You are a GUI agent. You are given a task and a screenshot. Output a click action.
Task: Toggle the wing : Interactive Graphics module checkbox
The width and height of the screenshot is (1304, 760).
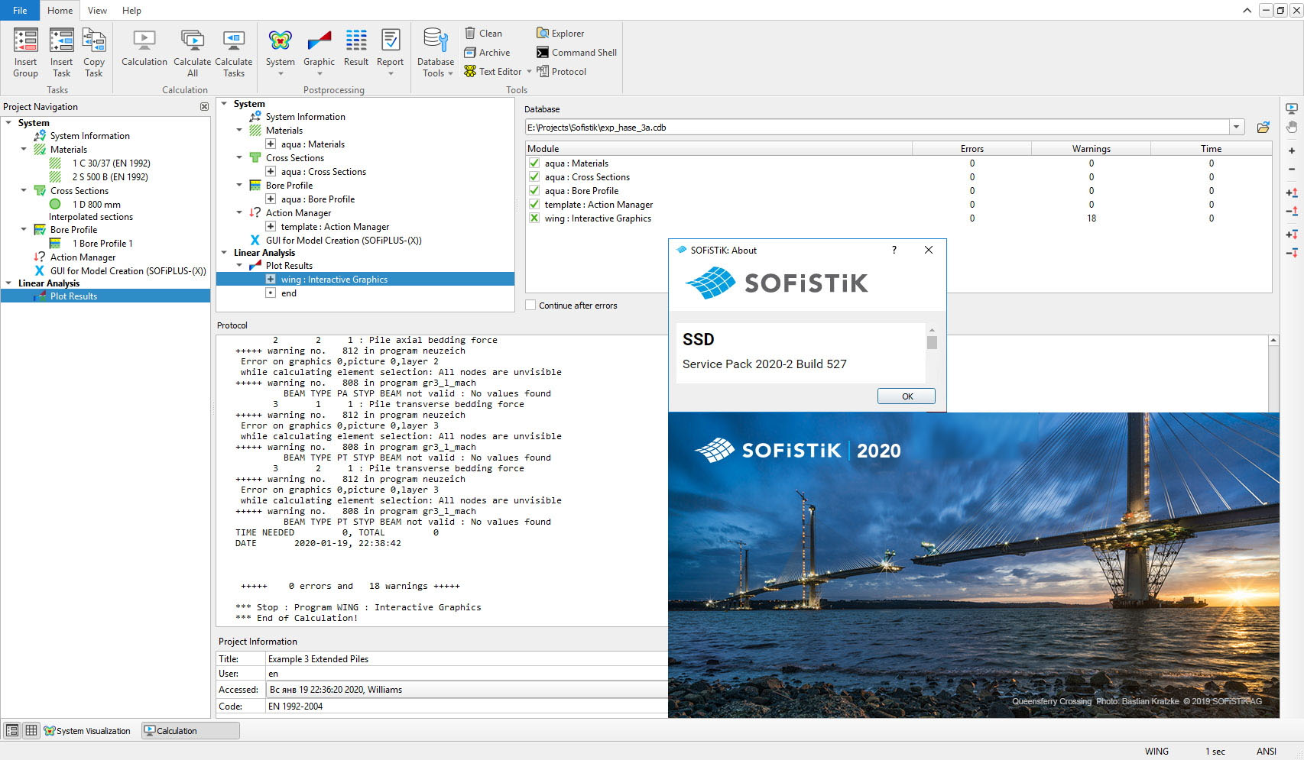534,218
